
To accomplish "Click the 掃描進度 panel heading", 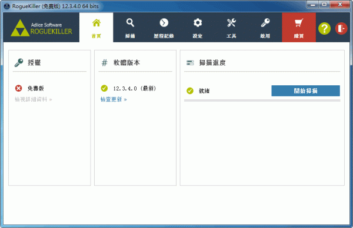I will click(212, 62).
